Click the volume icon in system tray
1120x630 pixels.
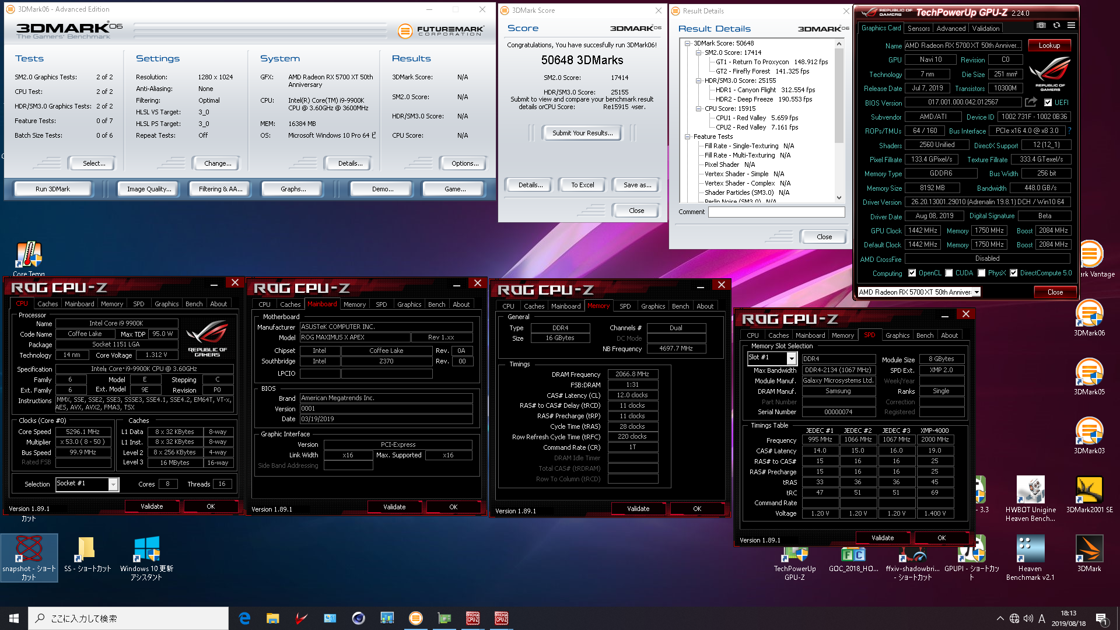(1028, 618)
